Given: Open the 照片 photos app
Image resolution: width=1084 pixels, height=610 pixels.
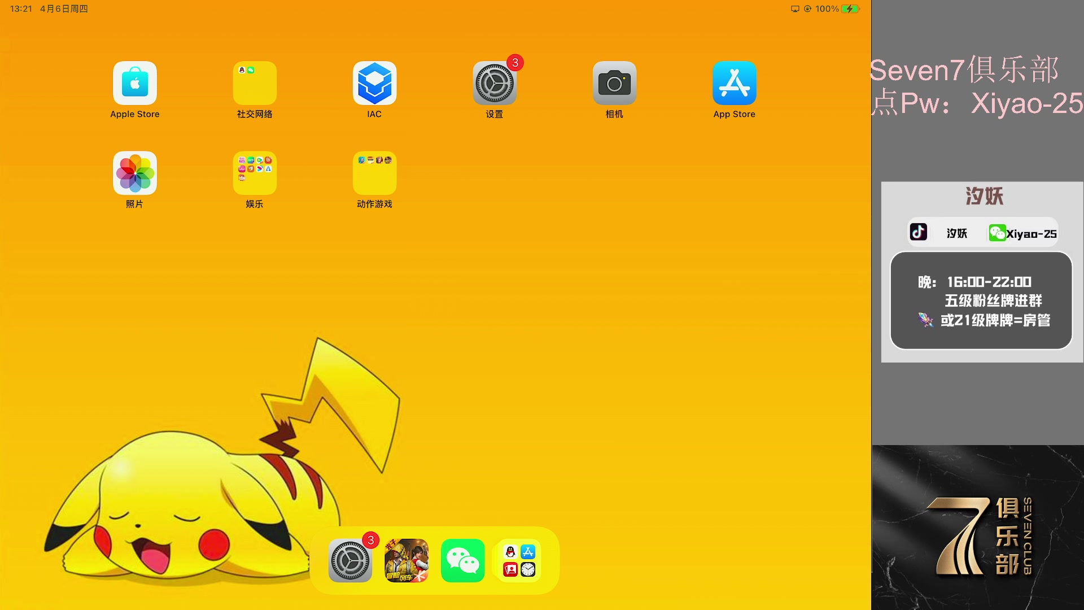Looking at the screenshot, I should [135, 173].
